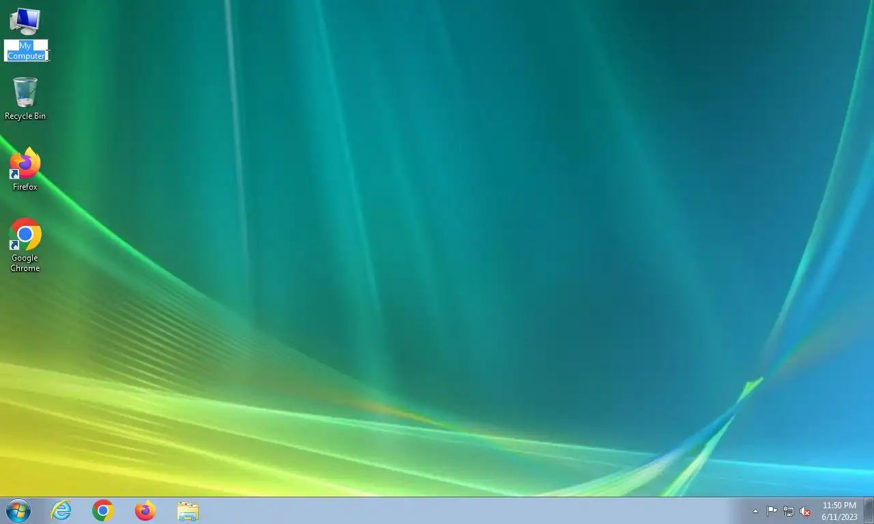Image resolution: width=874 pixels, height=524 pixels.
Task: Open the Action Center flag icon
Action: [x=772, y=511]
